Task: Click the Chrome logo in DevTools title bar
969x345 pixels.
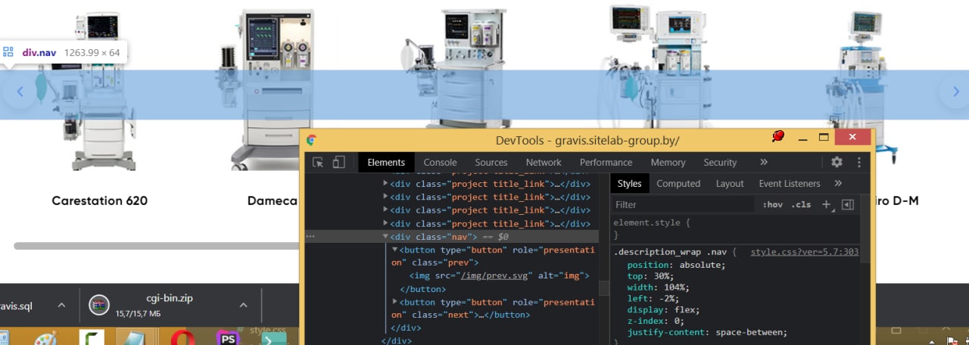Action: [x=311, y=140]
